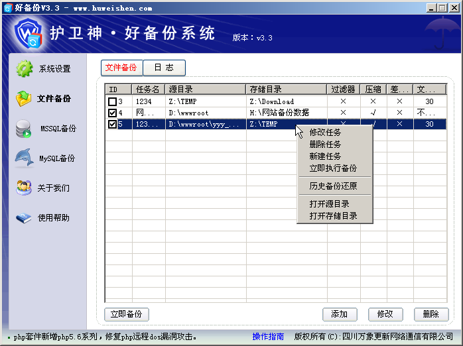
Task: Select 删除任务 in the context menu
Action: click(325, 144)
